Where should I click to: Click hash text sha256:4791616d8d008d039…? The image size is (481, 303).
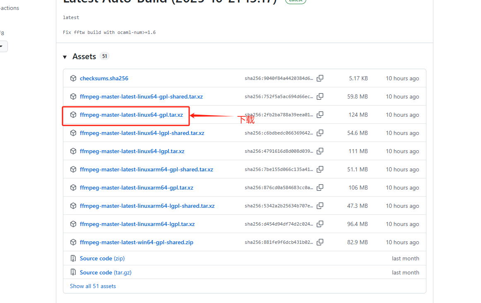[279, 151]
